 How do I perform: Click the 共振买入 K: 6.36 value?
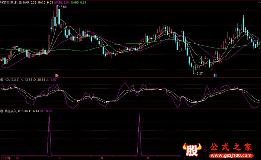(23, 111)
